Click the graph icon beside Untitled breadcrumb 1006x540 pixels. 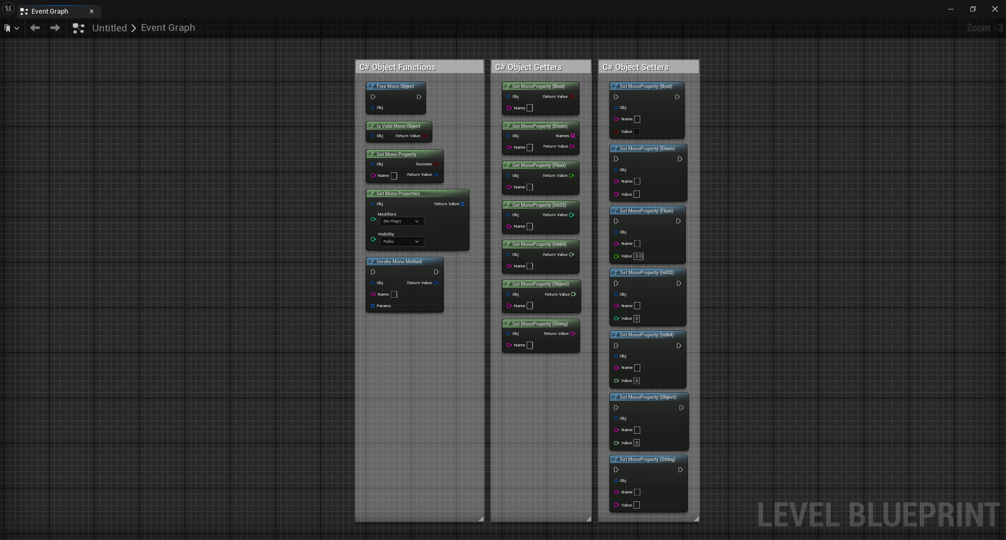pos(79,28)
